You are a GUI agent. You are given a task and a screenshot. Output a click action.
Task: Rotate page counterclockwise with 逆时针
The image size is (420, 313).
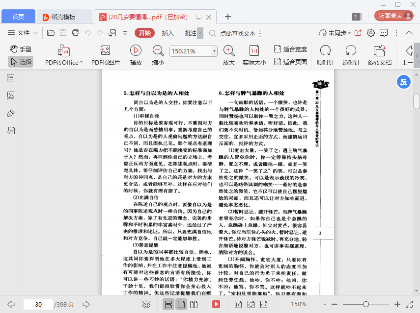(351, 50)
